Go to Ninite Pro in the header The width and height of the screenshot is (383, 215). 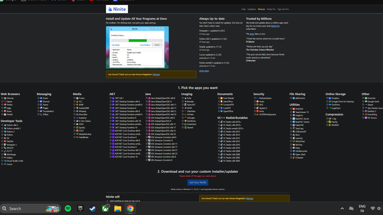coord(271,9)
